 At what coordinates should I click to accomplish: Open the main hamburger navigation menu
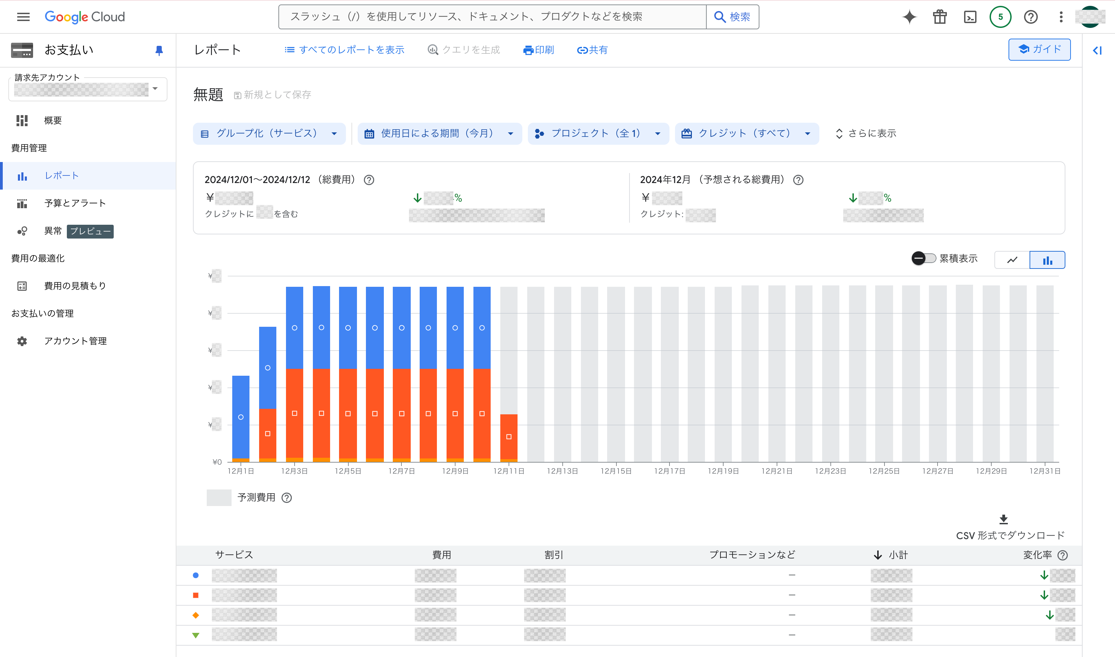[x=23, y=17]
